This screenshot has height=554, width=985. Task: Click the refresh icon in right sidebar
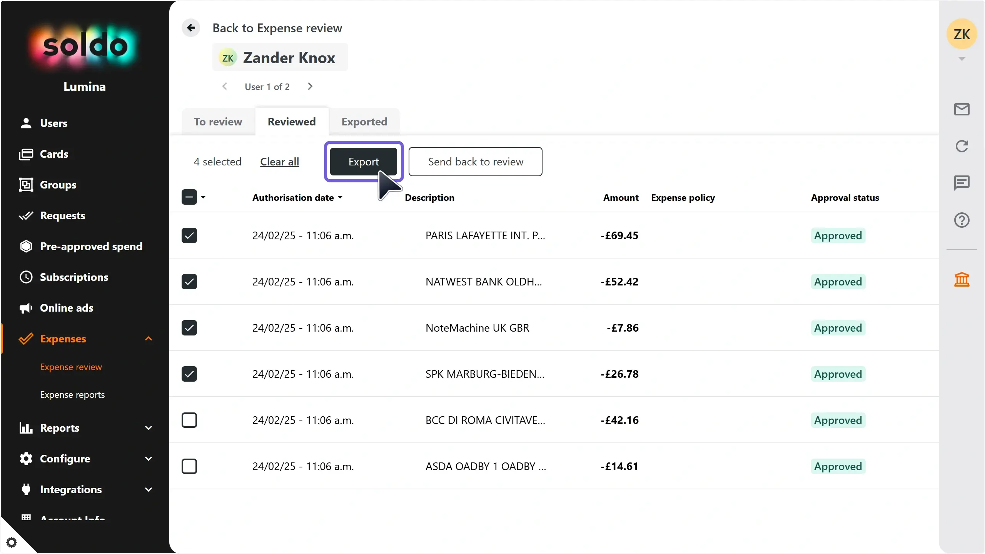(x=962, y=146)
